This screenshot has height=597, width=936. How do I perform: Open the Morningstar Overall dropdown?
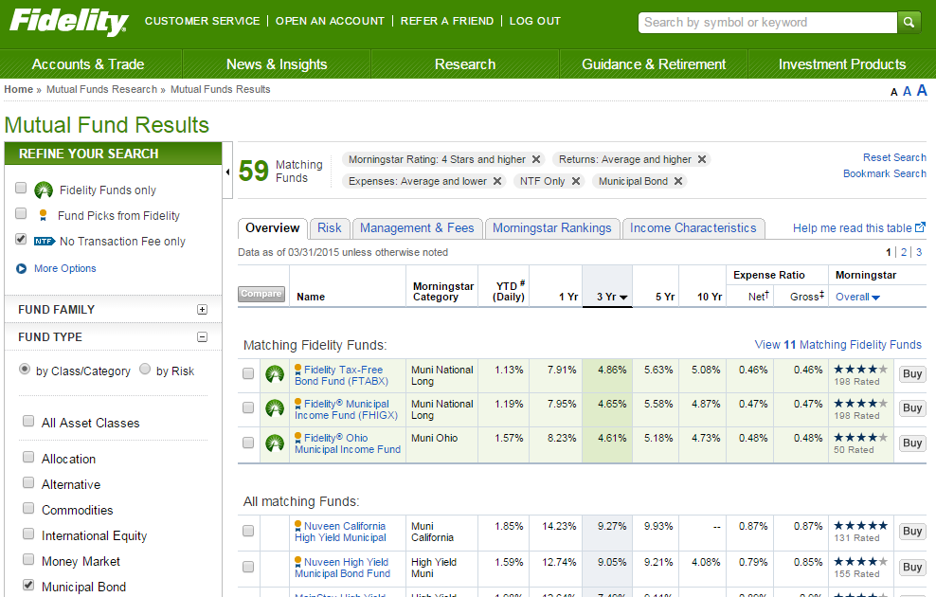point(857,297)
